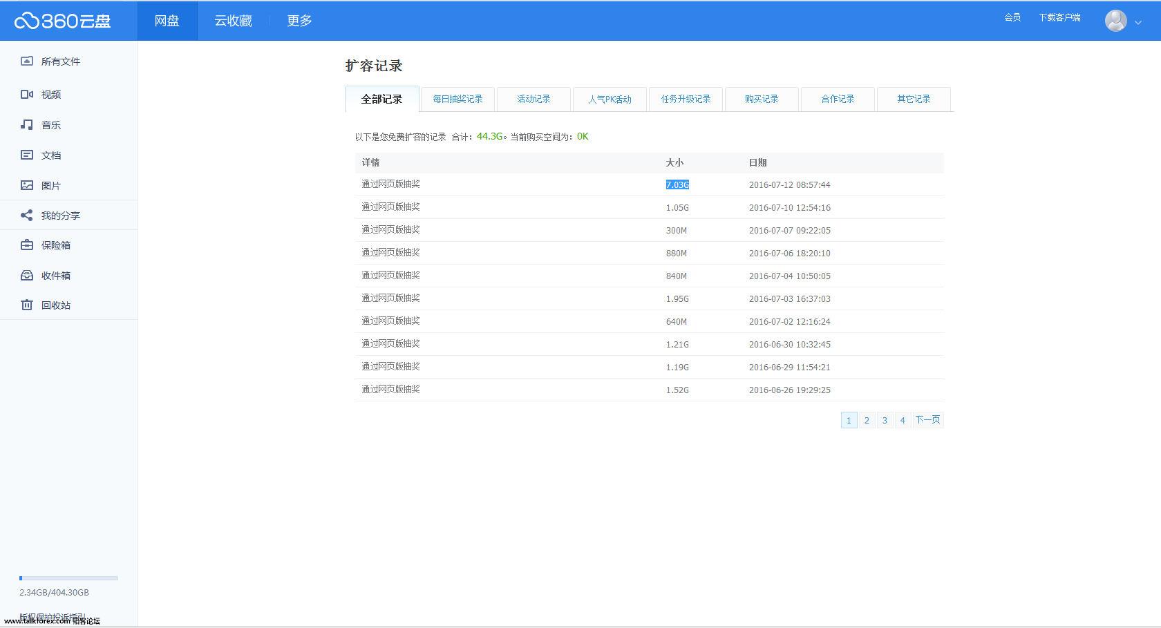Open 收件箱 in the sidebar
The height and width of the screenshot is (628, 1161).
tap(56, 276)
